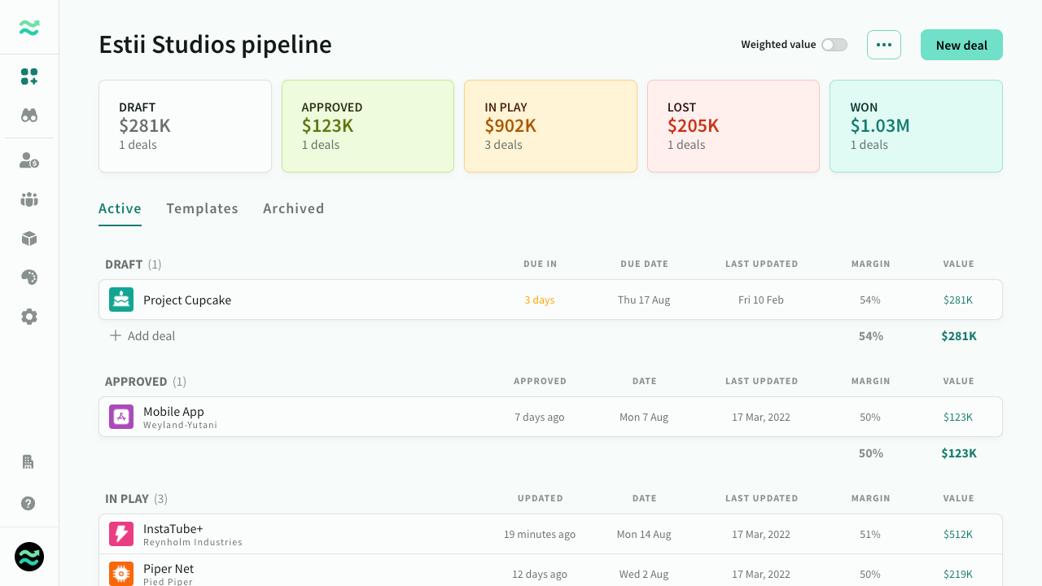Open the Project Cupcake deal

(187, 300)
